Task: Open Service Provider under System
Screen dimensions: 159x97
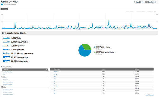Action: pyautogui.click(x=8, y=84)
